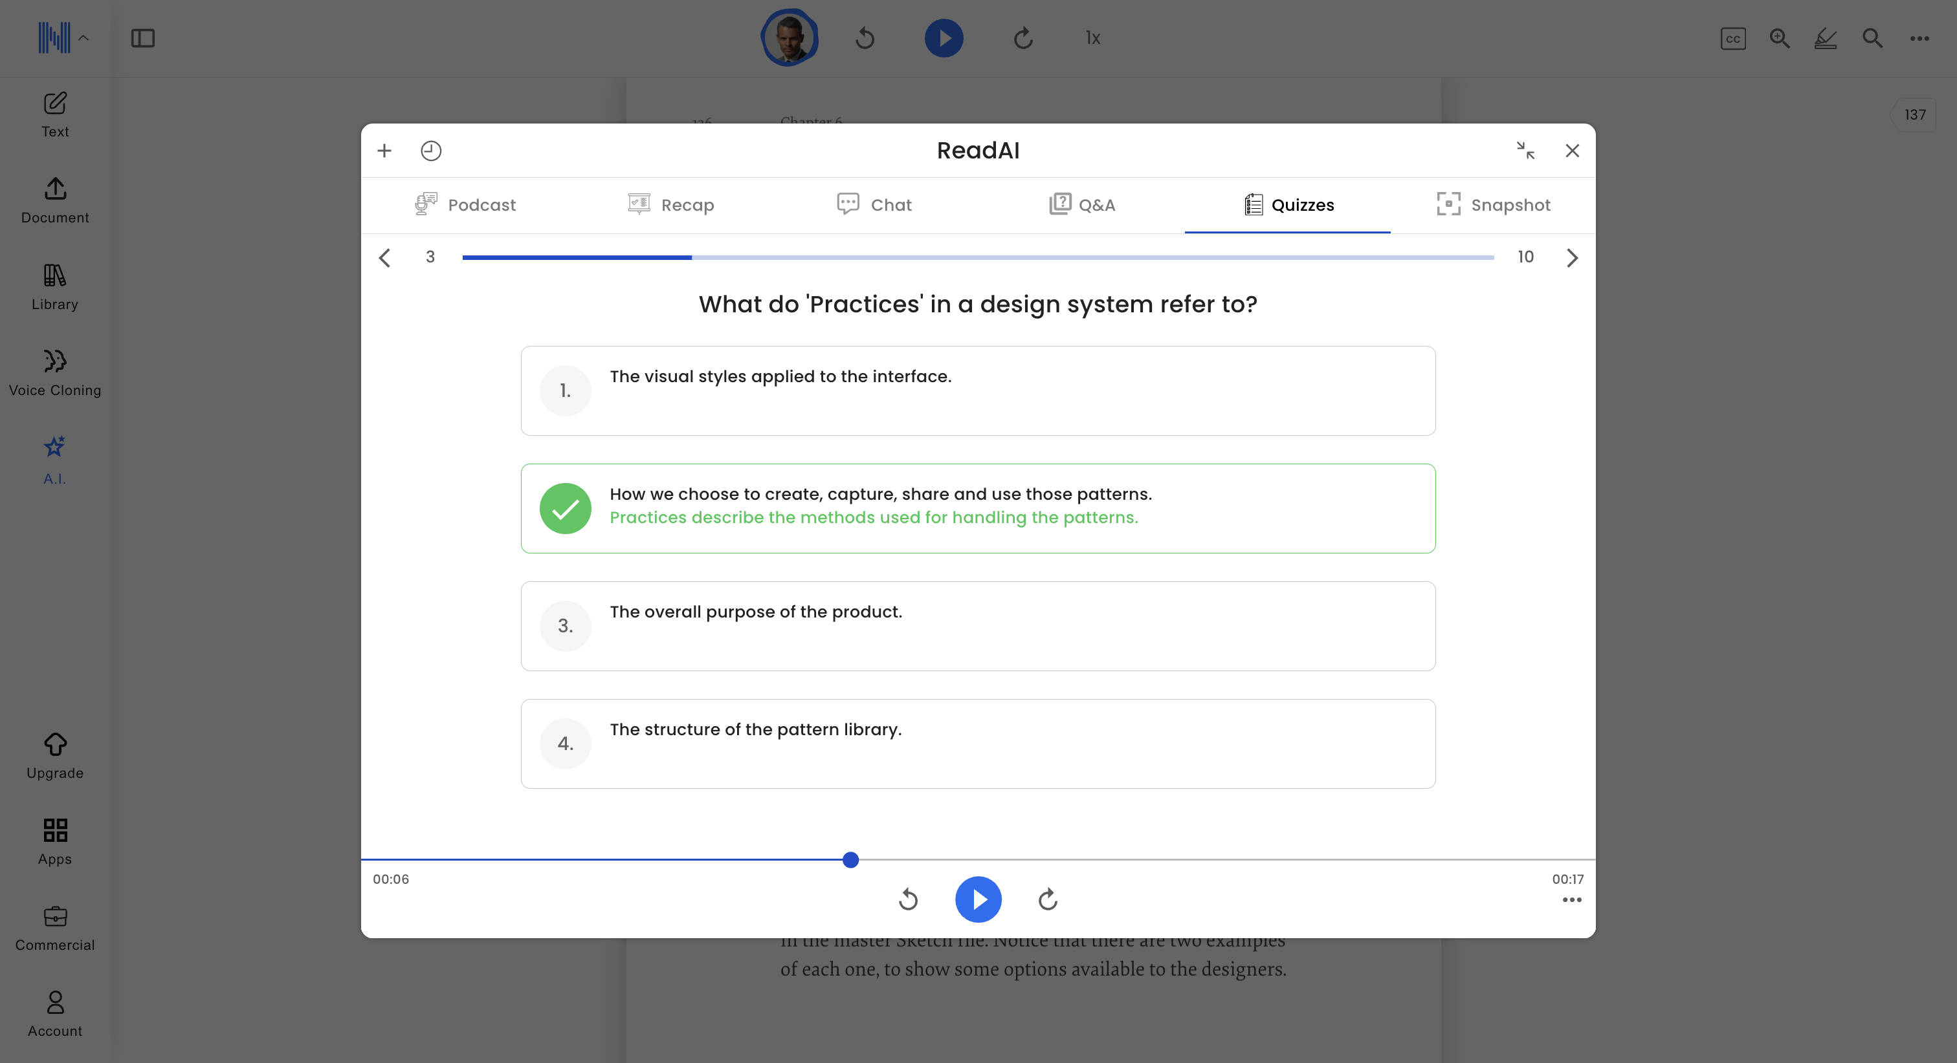The height and width of the screenshot is (1063, 1957).
Task: Open more options dots below 00:17
Action: pos(1571,900)
